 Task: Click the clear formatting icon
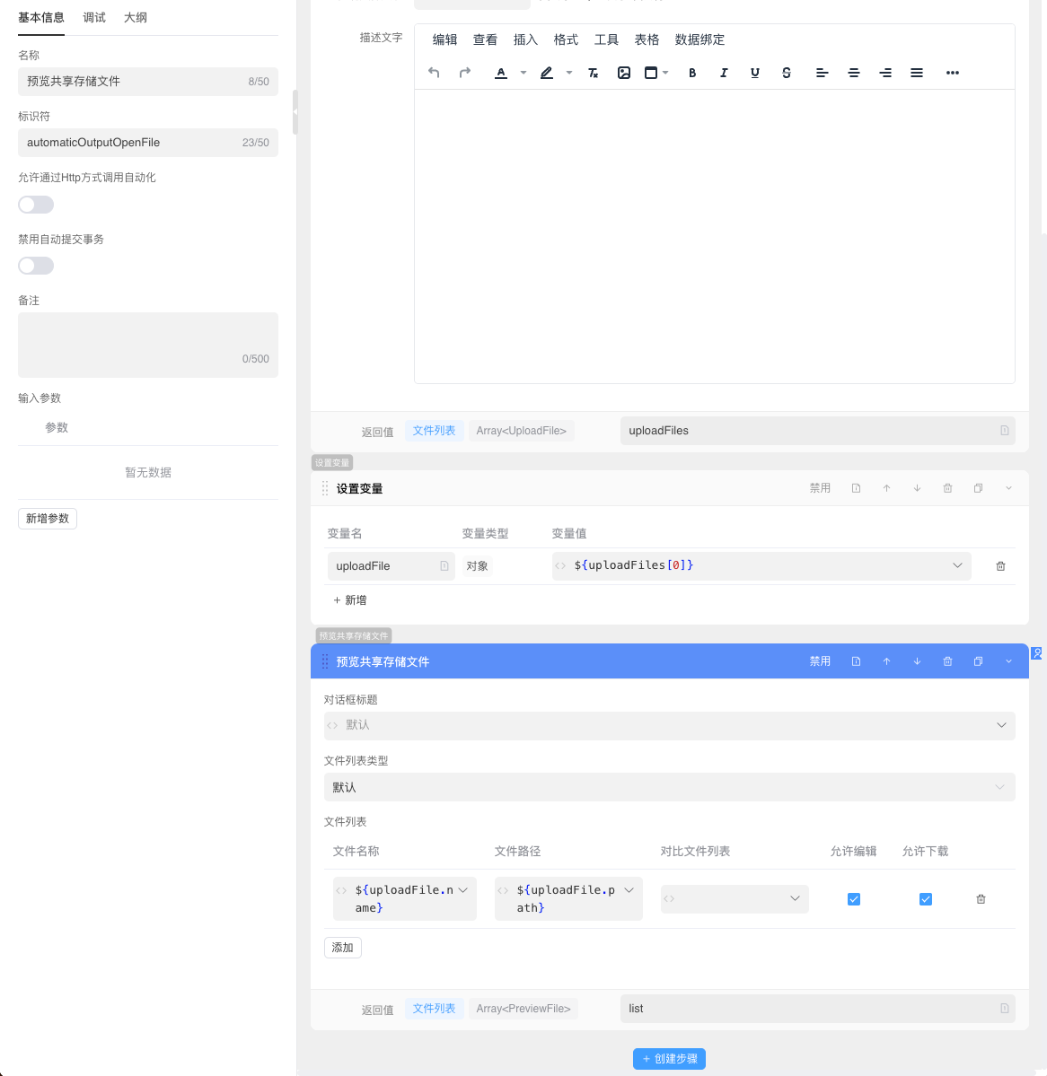593,73
